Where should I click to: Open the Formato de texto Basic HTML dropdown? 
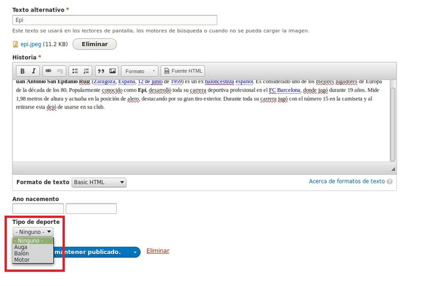coord(99,182)
